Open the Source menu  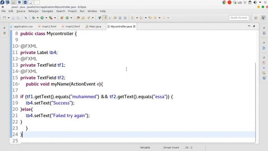[x=21, y=11]
